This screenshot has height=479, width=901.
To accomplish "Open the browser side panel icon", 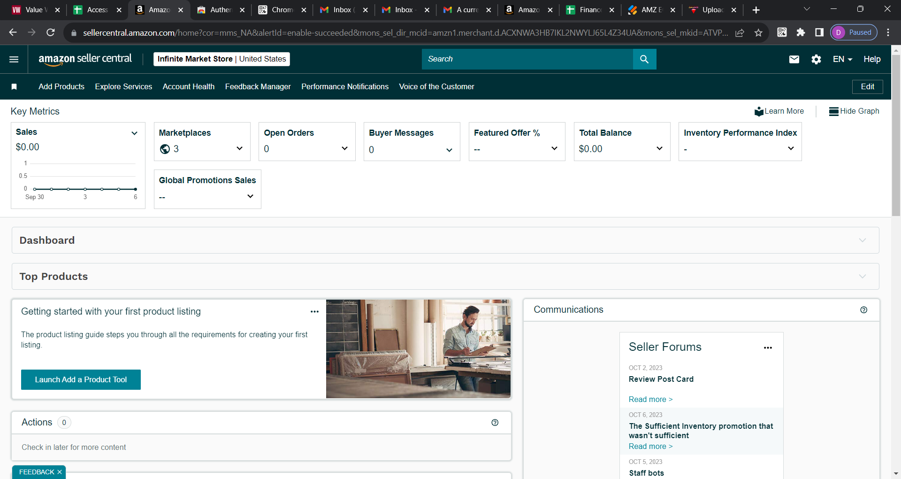I will coord(819,32).
